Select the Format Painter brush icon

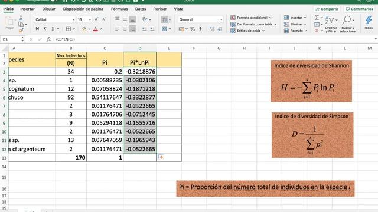click(x=21, y=30)
